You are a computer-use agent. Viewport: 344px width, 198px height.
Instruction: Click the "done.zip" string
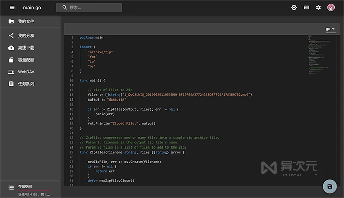tap(117, 100)
